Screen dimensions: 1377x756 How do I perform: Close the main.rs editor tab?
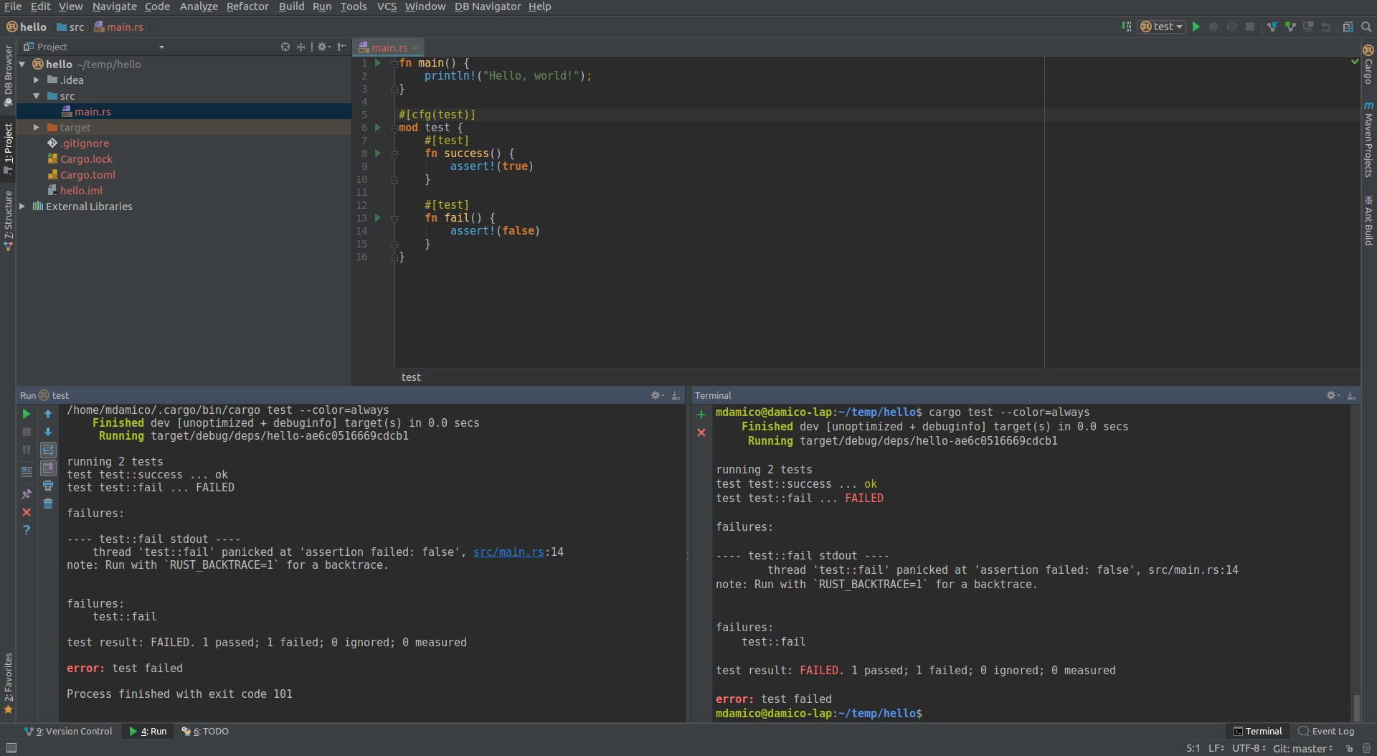(x=415, y=48)
